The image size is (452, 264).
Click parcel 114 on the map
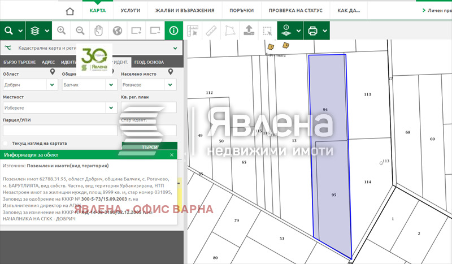pos(367,181)
